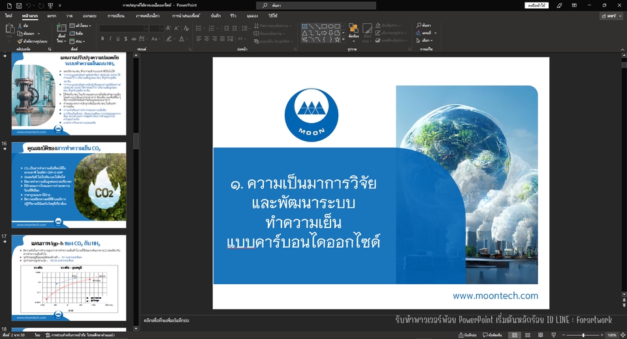Open the Copy dropdown arrow

click(39, 33)
